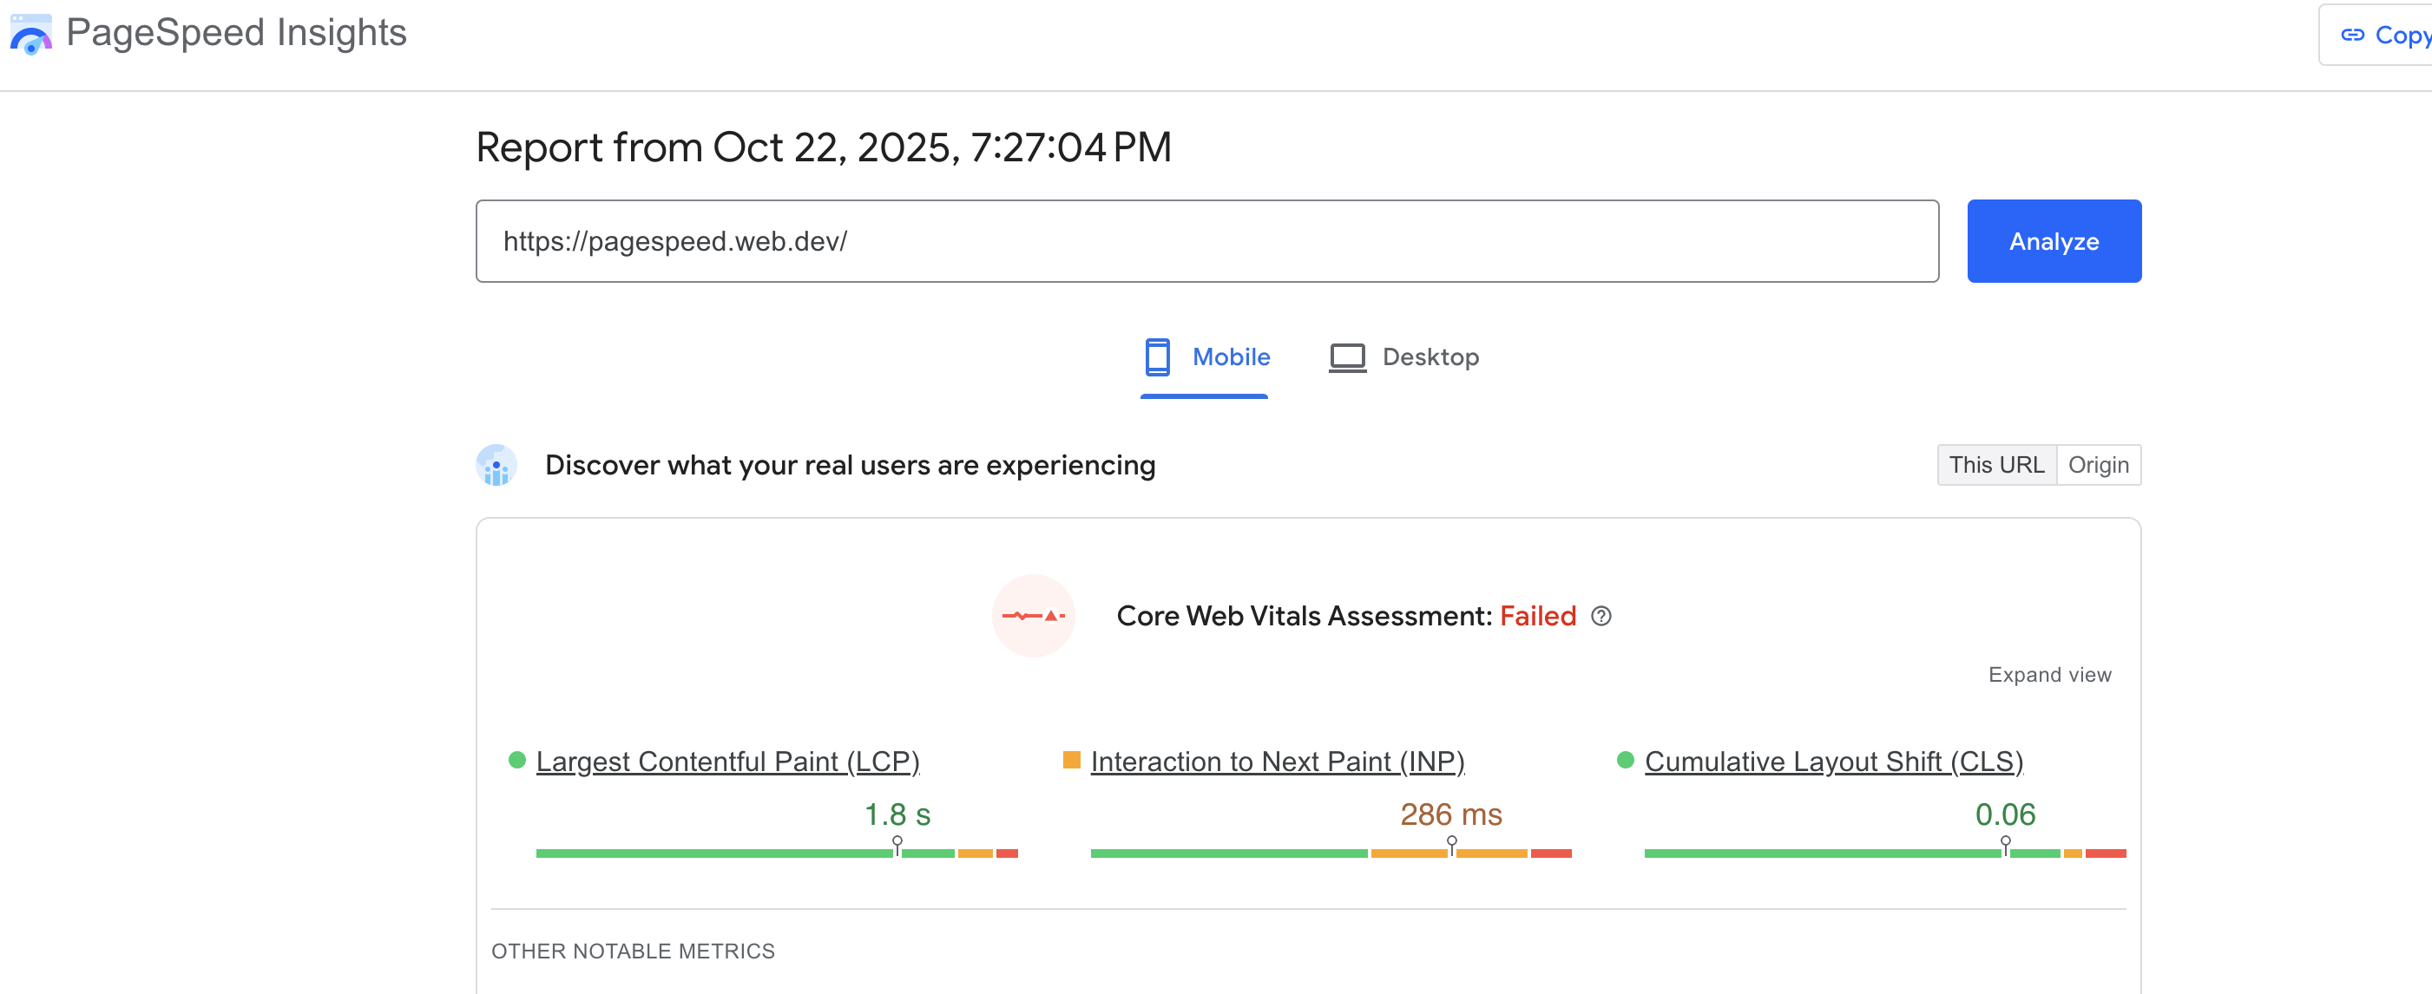
Task: Open the Cumulative Layout Shift (CLS) link
Action: (1833, 761)
